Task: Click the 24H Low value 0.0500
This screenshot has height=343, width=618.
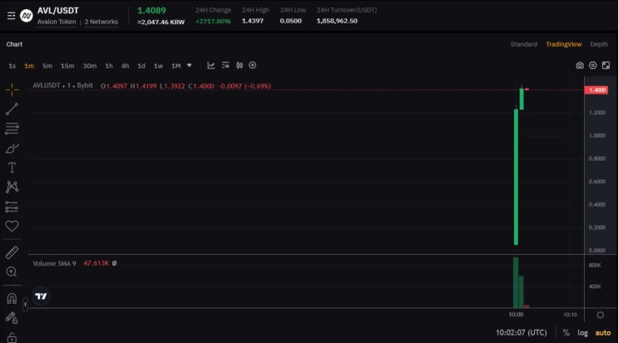Action: click(x=290, y=21)
